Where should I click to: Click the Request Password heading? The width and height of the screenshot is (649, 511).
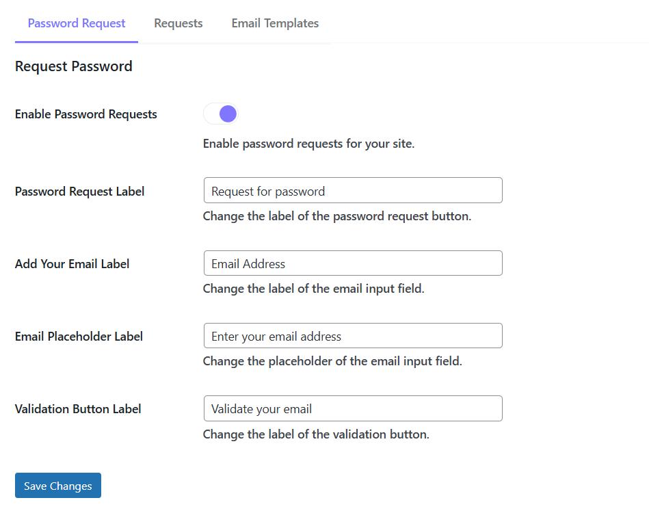72,66
